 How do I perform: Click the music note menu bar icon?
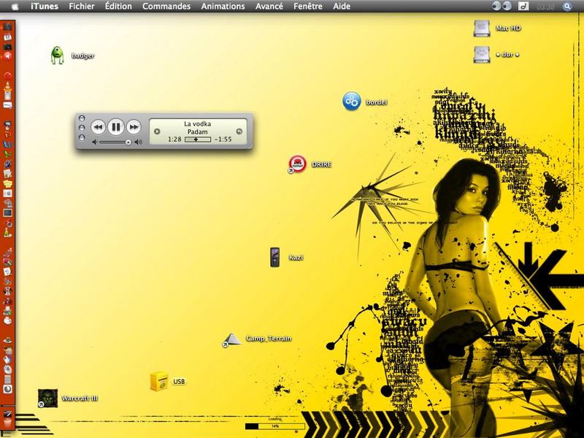(523, 7)
